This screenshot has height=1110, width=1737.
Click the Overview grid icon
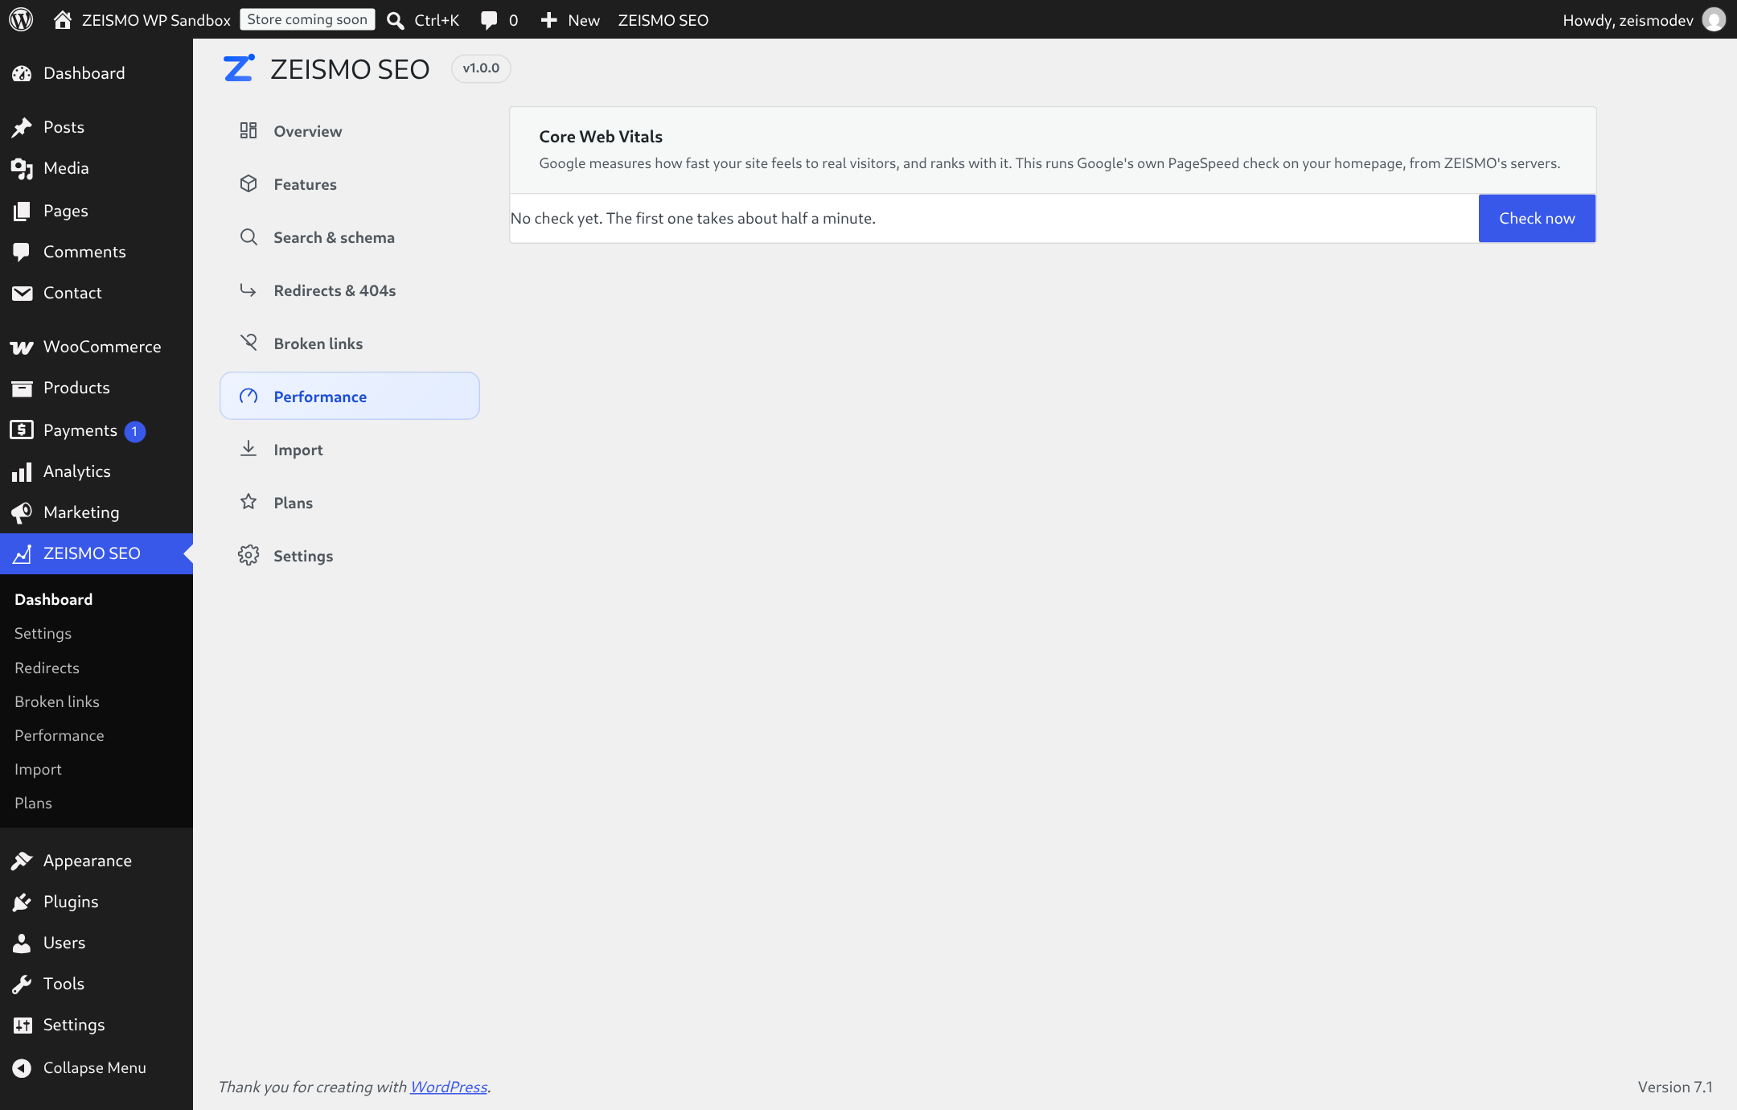tap(248, 130)
